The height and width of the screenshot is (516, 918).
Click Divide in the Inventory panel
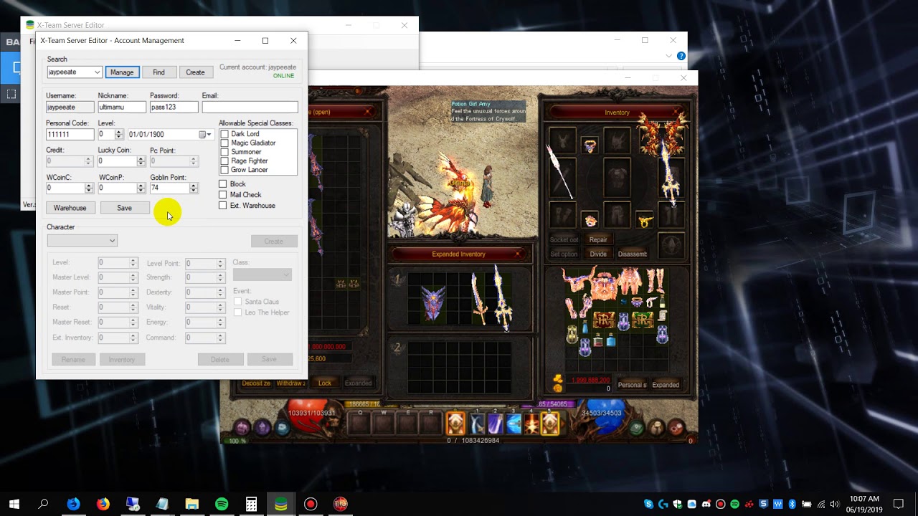pyautogui.click(x=598, y=254)
